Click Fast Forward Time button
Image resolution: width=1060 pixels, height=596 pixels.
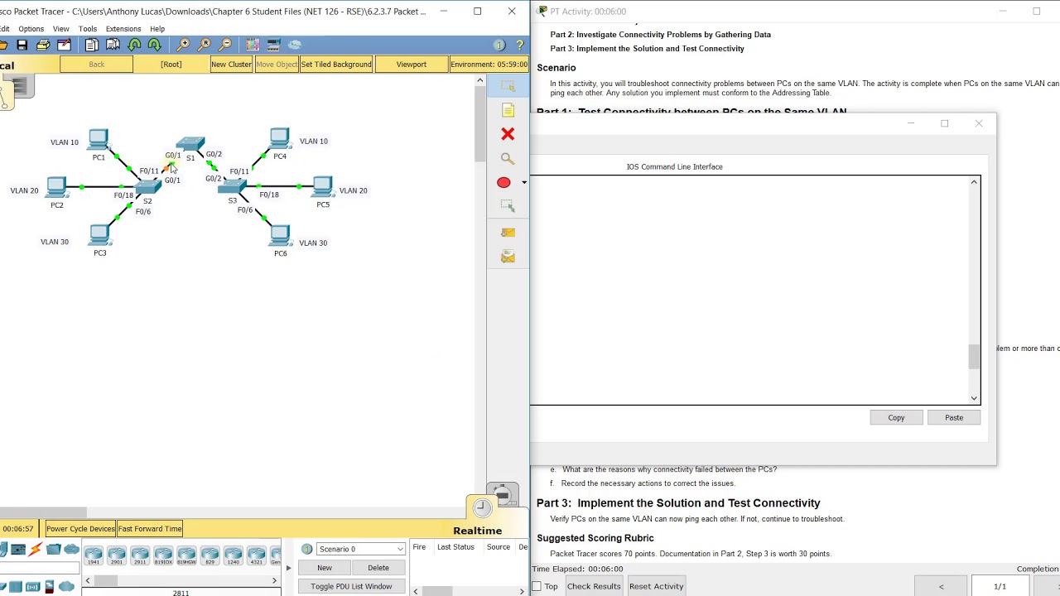click(x=150, y=529)
